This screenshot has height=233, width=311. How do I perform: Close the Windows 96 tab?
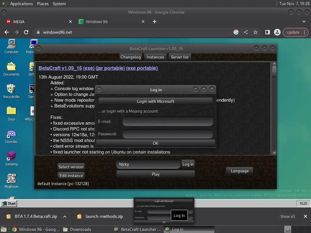pos(143,22)
